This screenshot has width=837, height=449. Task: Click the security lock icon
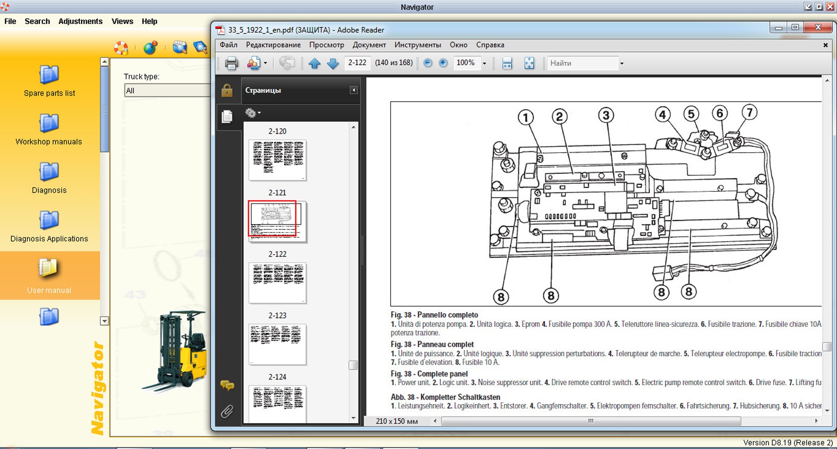pyautogui.click(x=227, y=90)
